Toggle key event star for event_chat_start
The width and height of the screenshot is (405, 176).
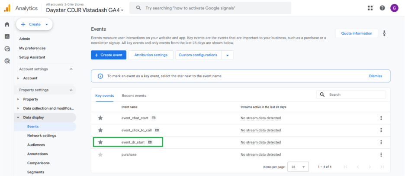point(100,118)
